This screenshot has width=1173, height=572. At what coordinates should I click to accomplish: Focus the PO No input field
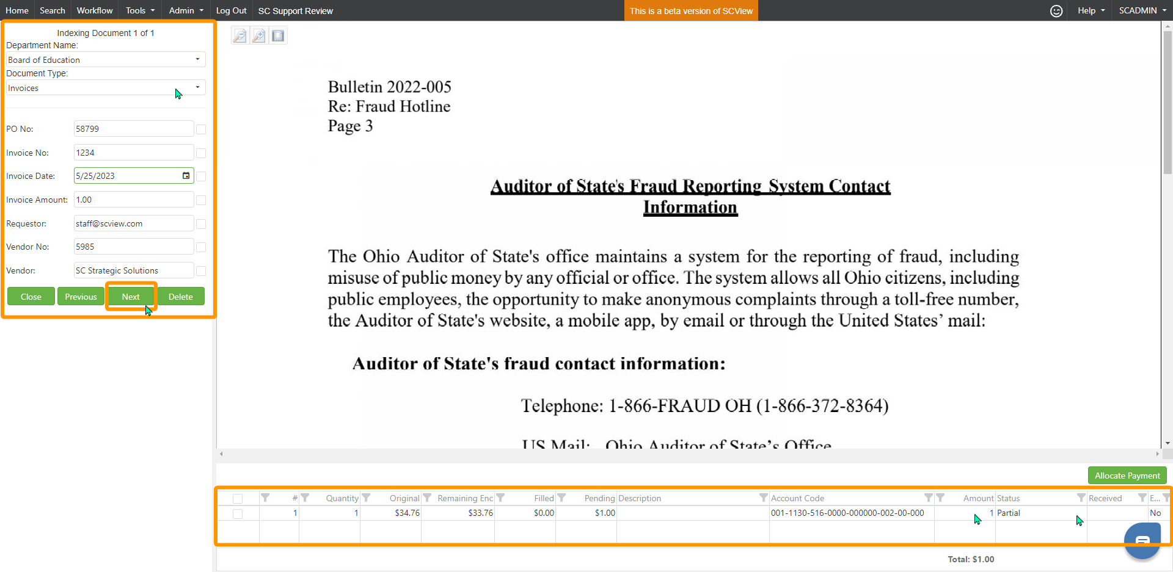click(x=134, y=129)
